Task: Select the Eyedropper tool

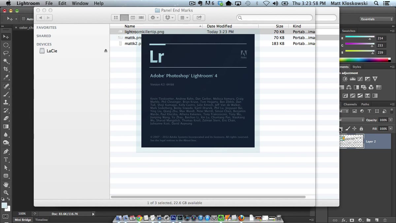Action: 6,77
